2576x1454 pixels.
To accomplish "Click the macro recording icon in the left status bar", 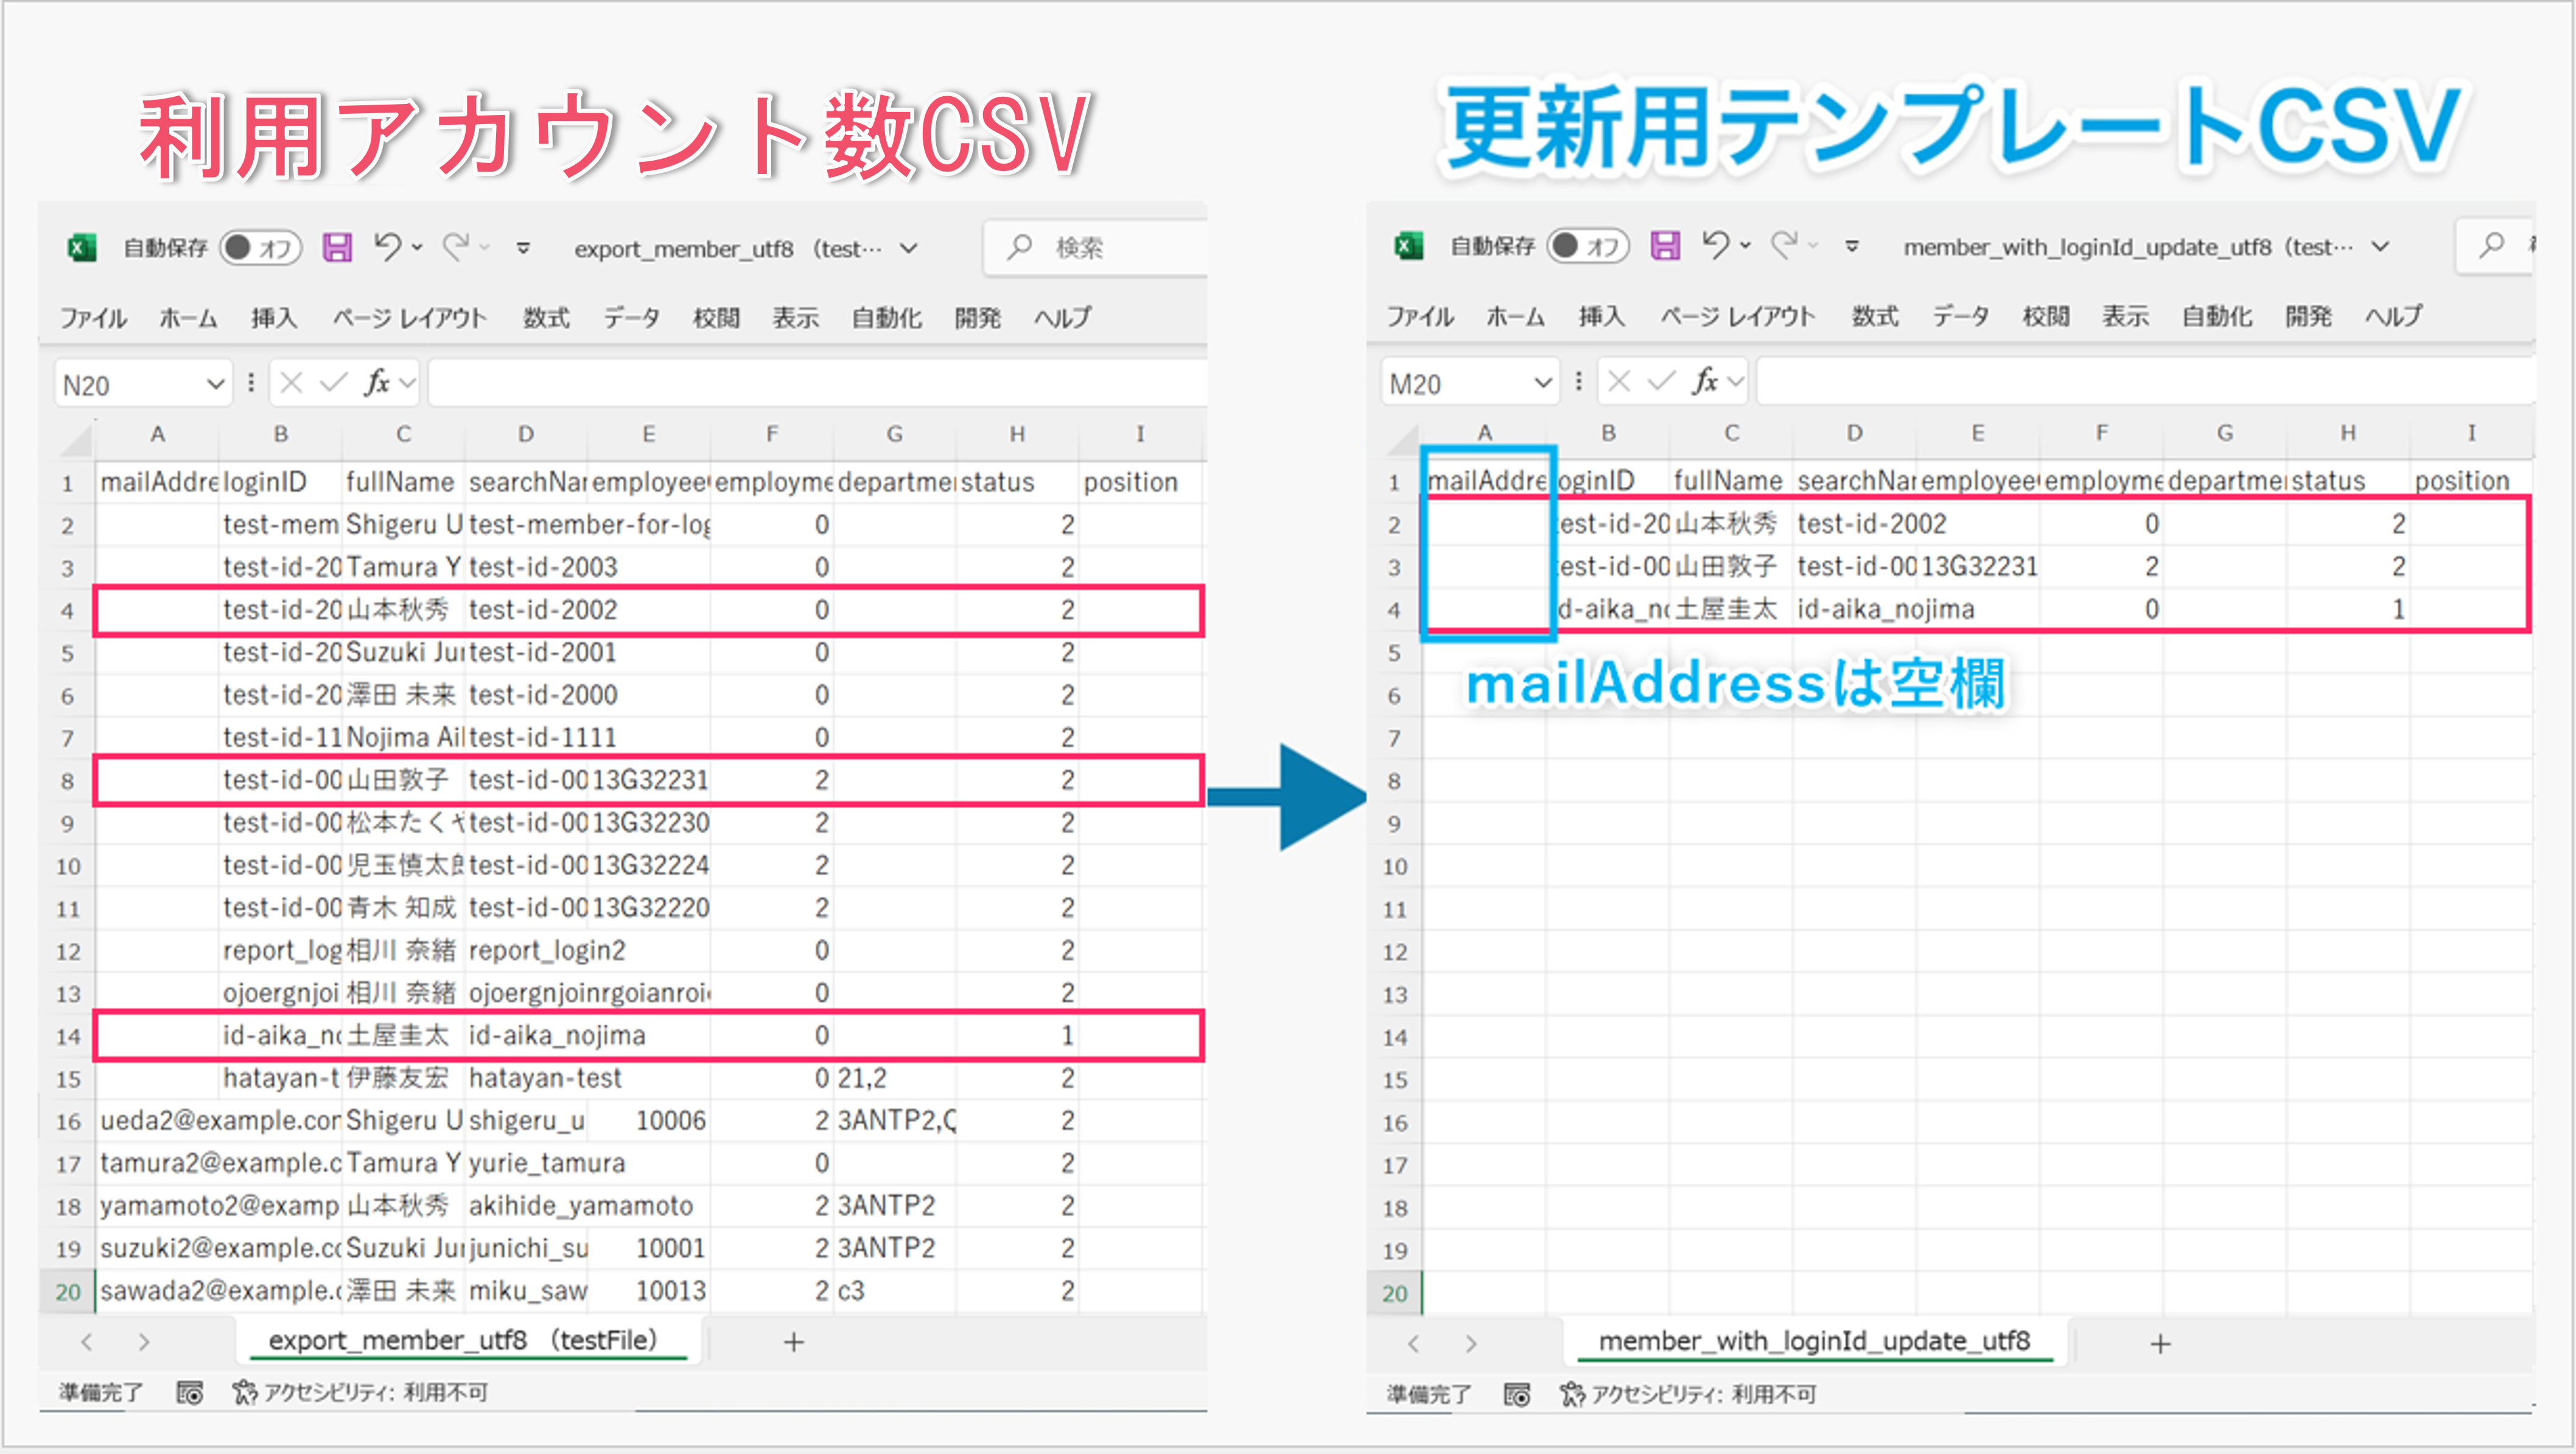I will point(189,1393).
